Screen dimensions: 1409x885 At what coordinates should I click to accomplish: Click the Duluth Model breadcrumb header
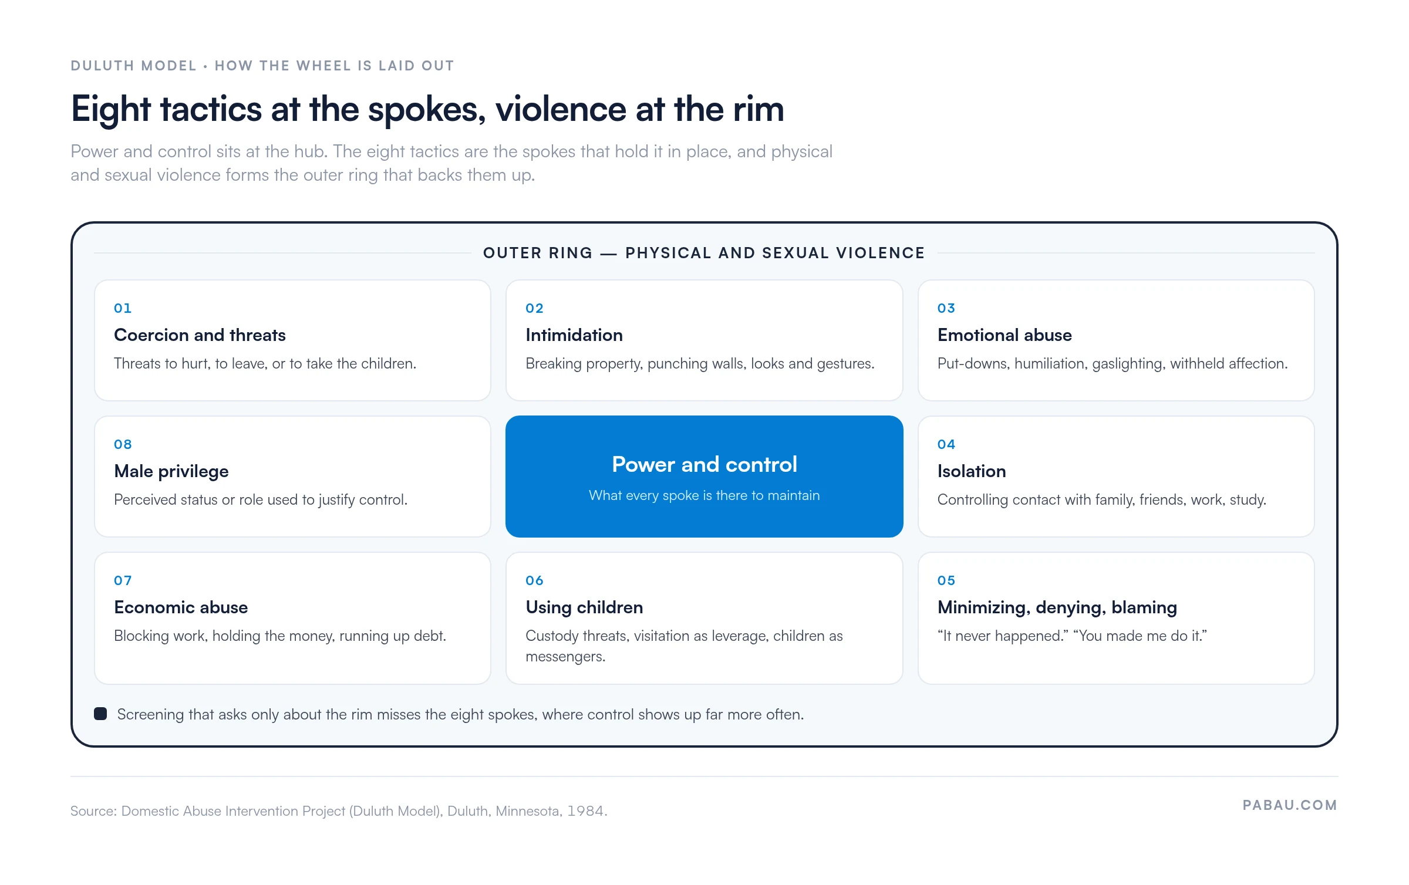[x=262, y=66]
